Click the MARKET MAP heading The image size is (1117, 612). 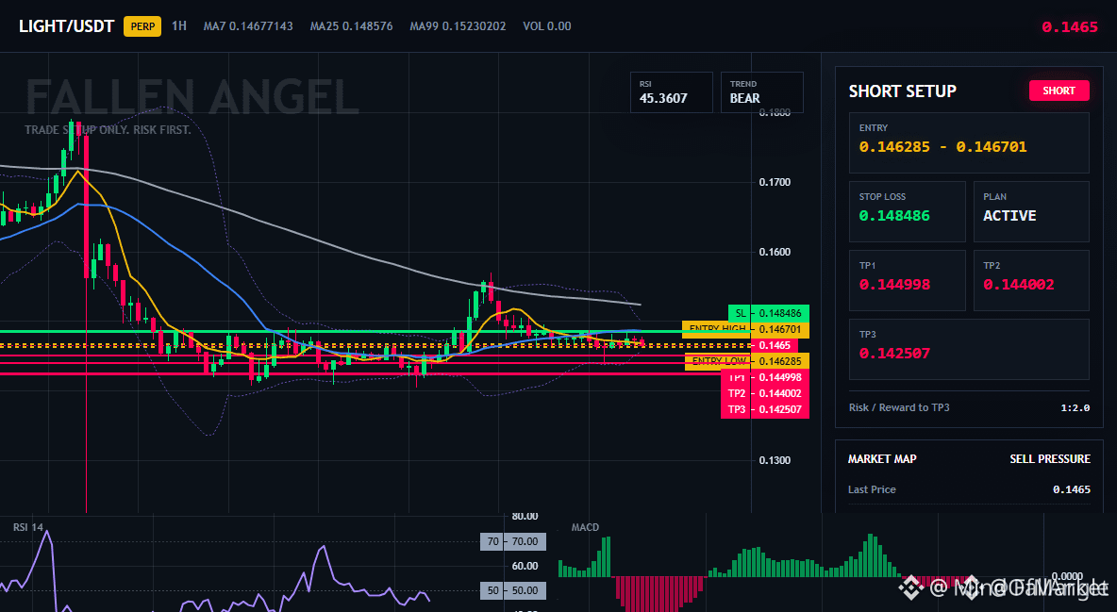(x=882, y=459)
